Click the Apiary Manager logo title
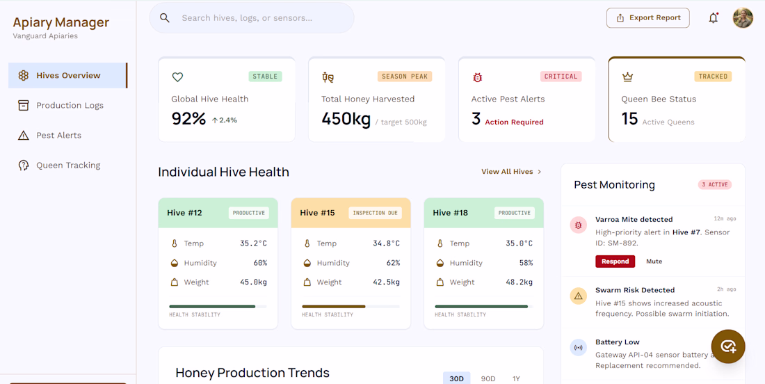The height and width of the screenshot is (384, 765). coord(61,22)
